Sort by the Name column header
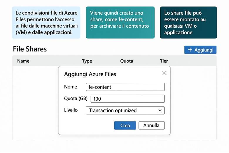The width and height of the screenshot is (229, 153). [23, 61]
